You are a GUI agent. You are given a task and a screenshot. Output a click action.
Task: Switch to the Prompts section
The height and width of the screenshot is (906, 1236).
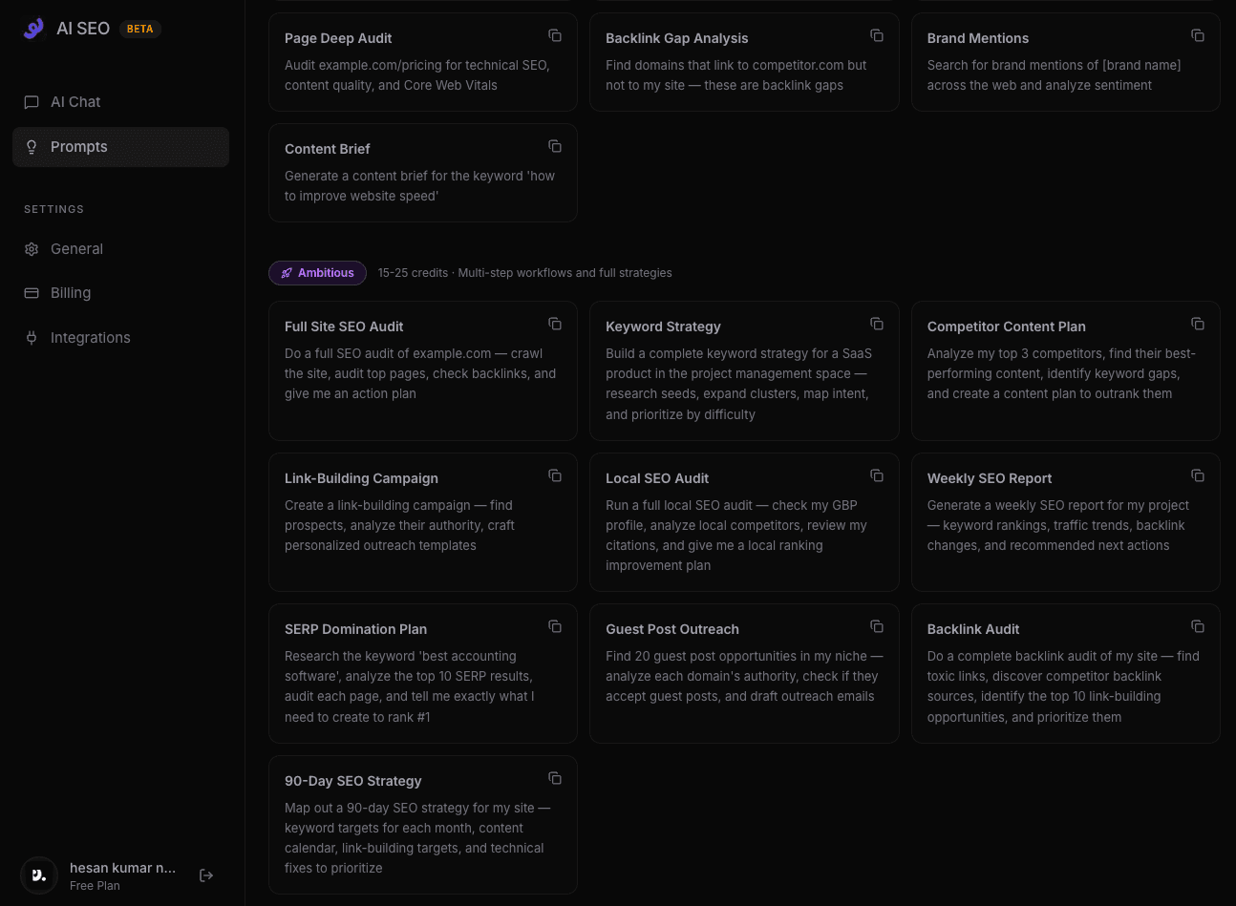coord(78,146)
